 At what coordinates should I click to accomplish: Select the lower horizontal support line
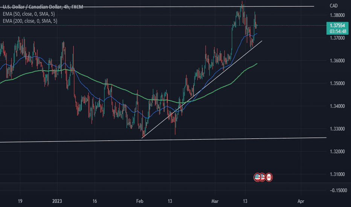click(x=163, y=140)
